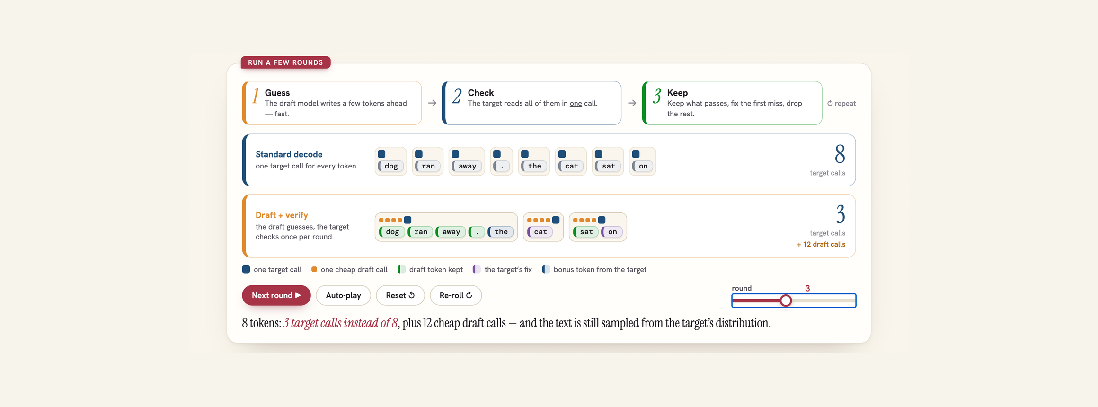Click the 'the' token in Standard decode
The image size is (1098, 407).
point(534,166)
